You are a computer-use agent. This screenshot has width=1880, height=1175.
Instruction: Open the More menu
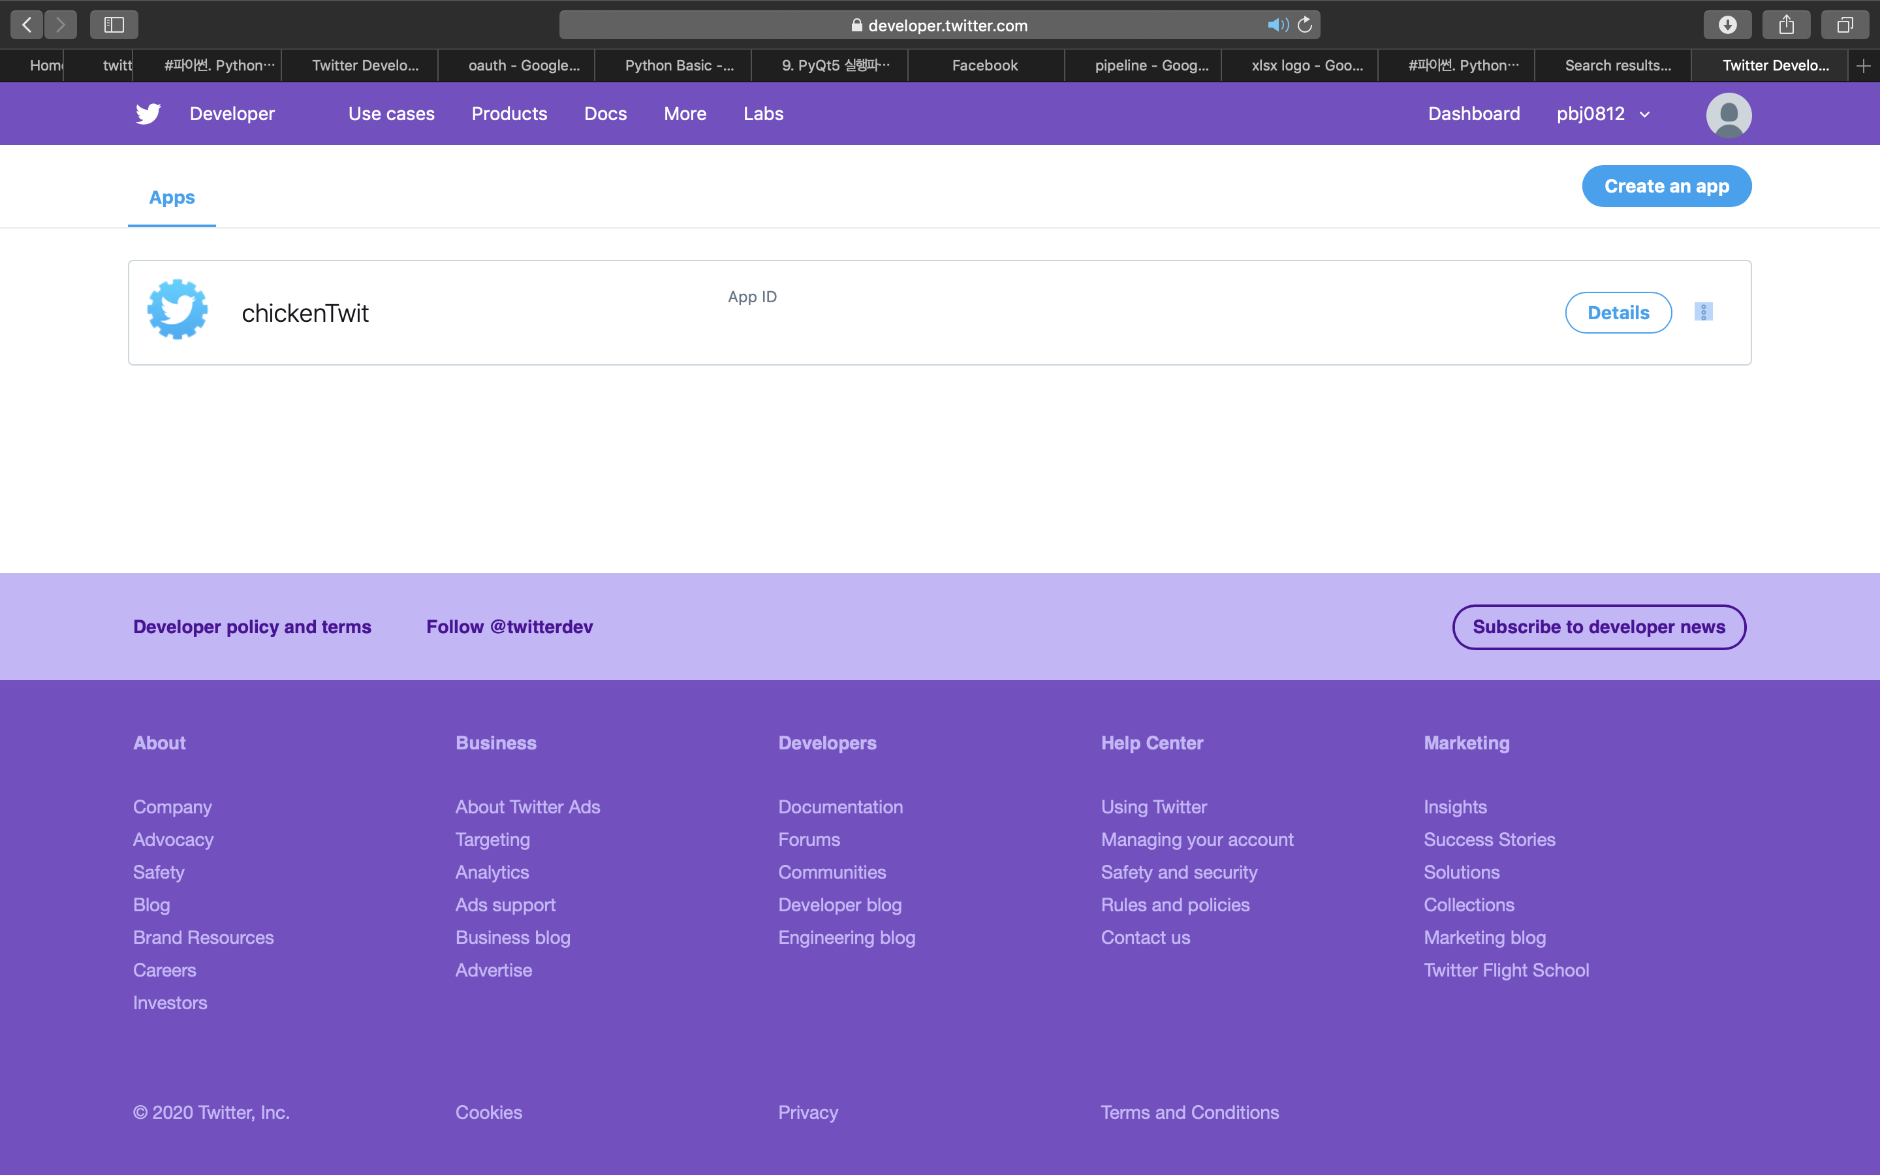tap(684, 114)
